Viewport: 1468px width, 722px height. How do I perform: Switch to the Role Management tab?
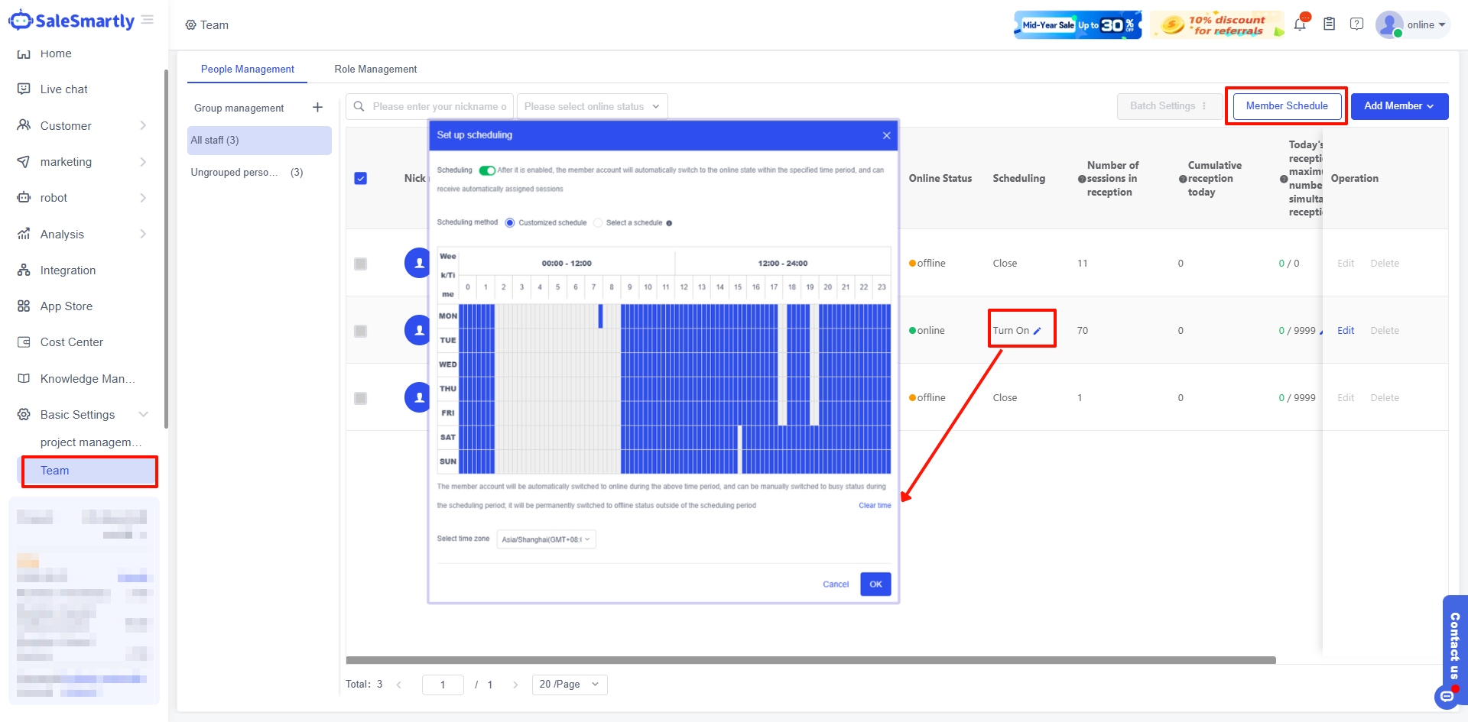coord(375,69)
